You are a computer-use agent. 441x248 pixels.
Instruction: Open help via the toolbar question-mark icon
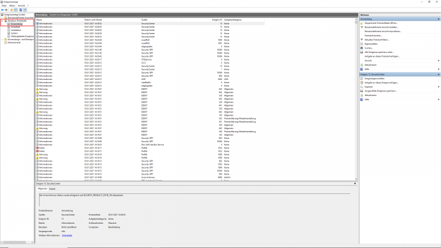pos(20,10)
